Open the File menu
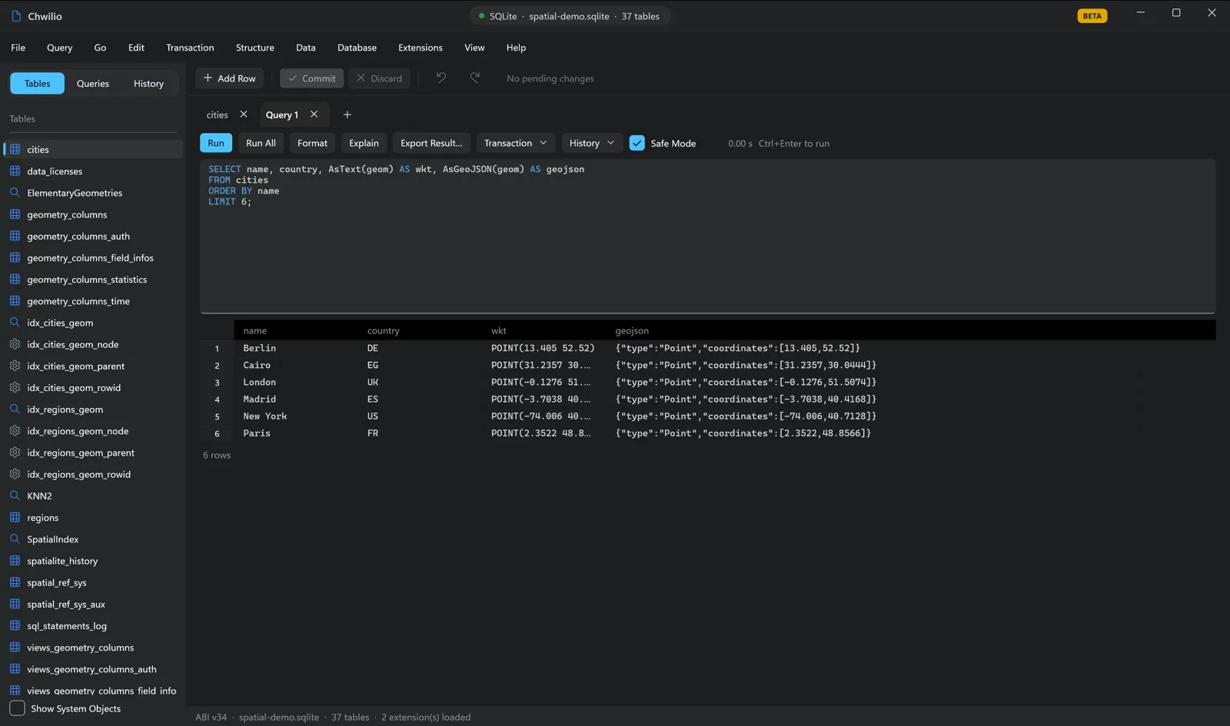The image size is (1230, 726). point(18,48)
